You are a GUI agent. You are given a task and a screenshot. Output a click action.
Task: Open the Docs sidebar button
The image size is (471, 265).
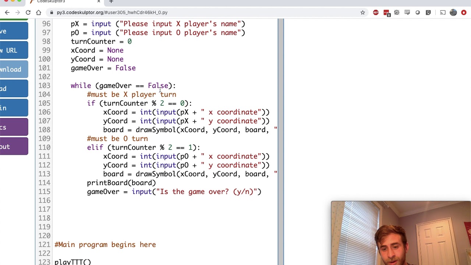pos(14,127)
